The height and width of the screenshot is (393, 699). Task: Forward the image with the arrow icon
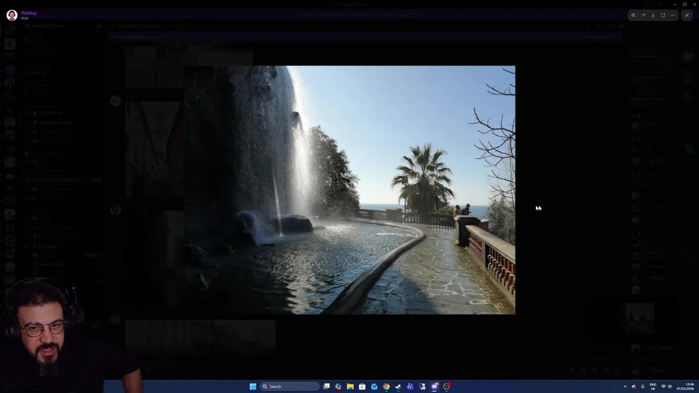(x=643, y=15)
